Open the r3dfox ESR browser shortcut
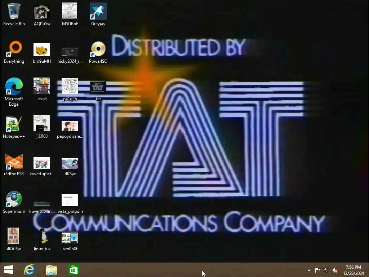 point(14,164)
